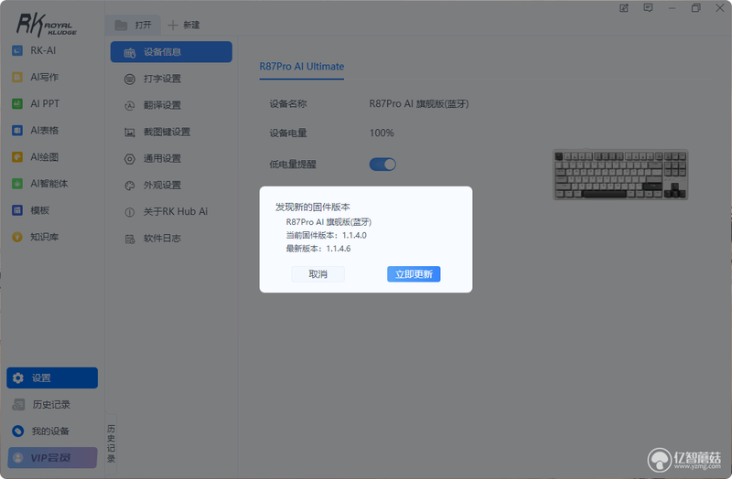Click the device name R87Pro AI 旗舰版(蓝牙)

[x=419, y=104]
